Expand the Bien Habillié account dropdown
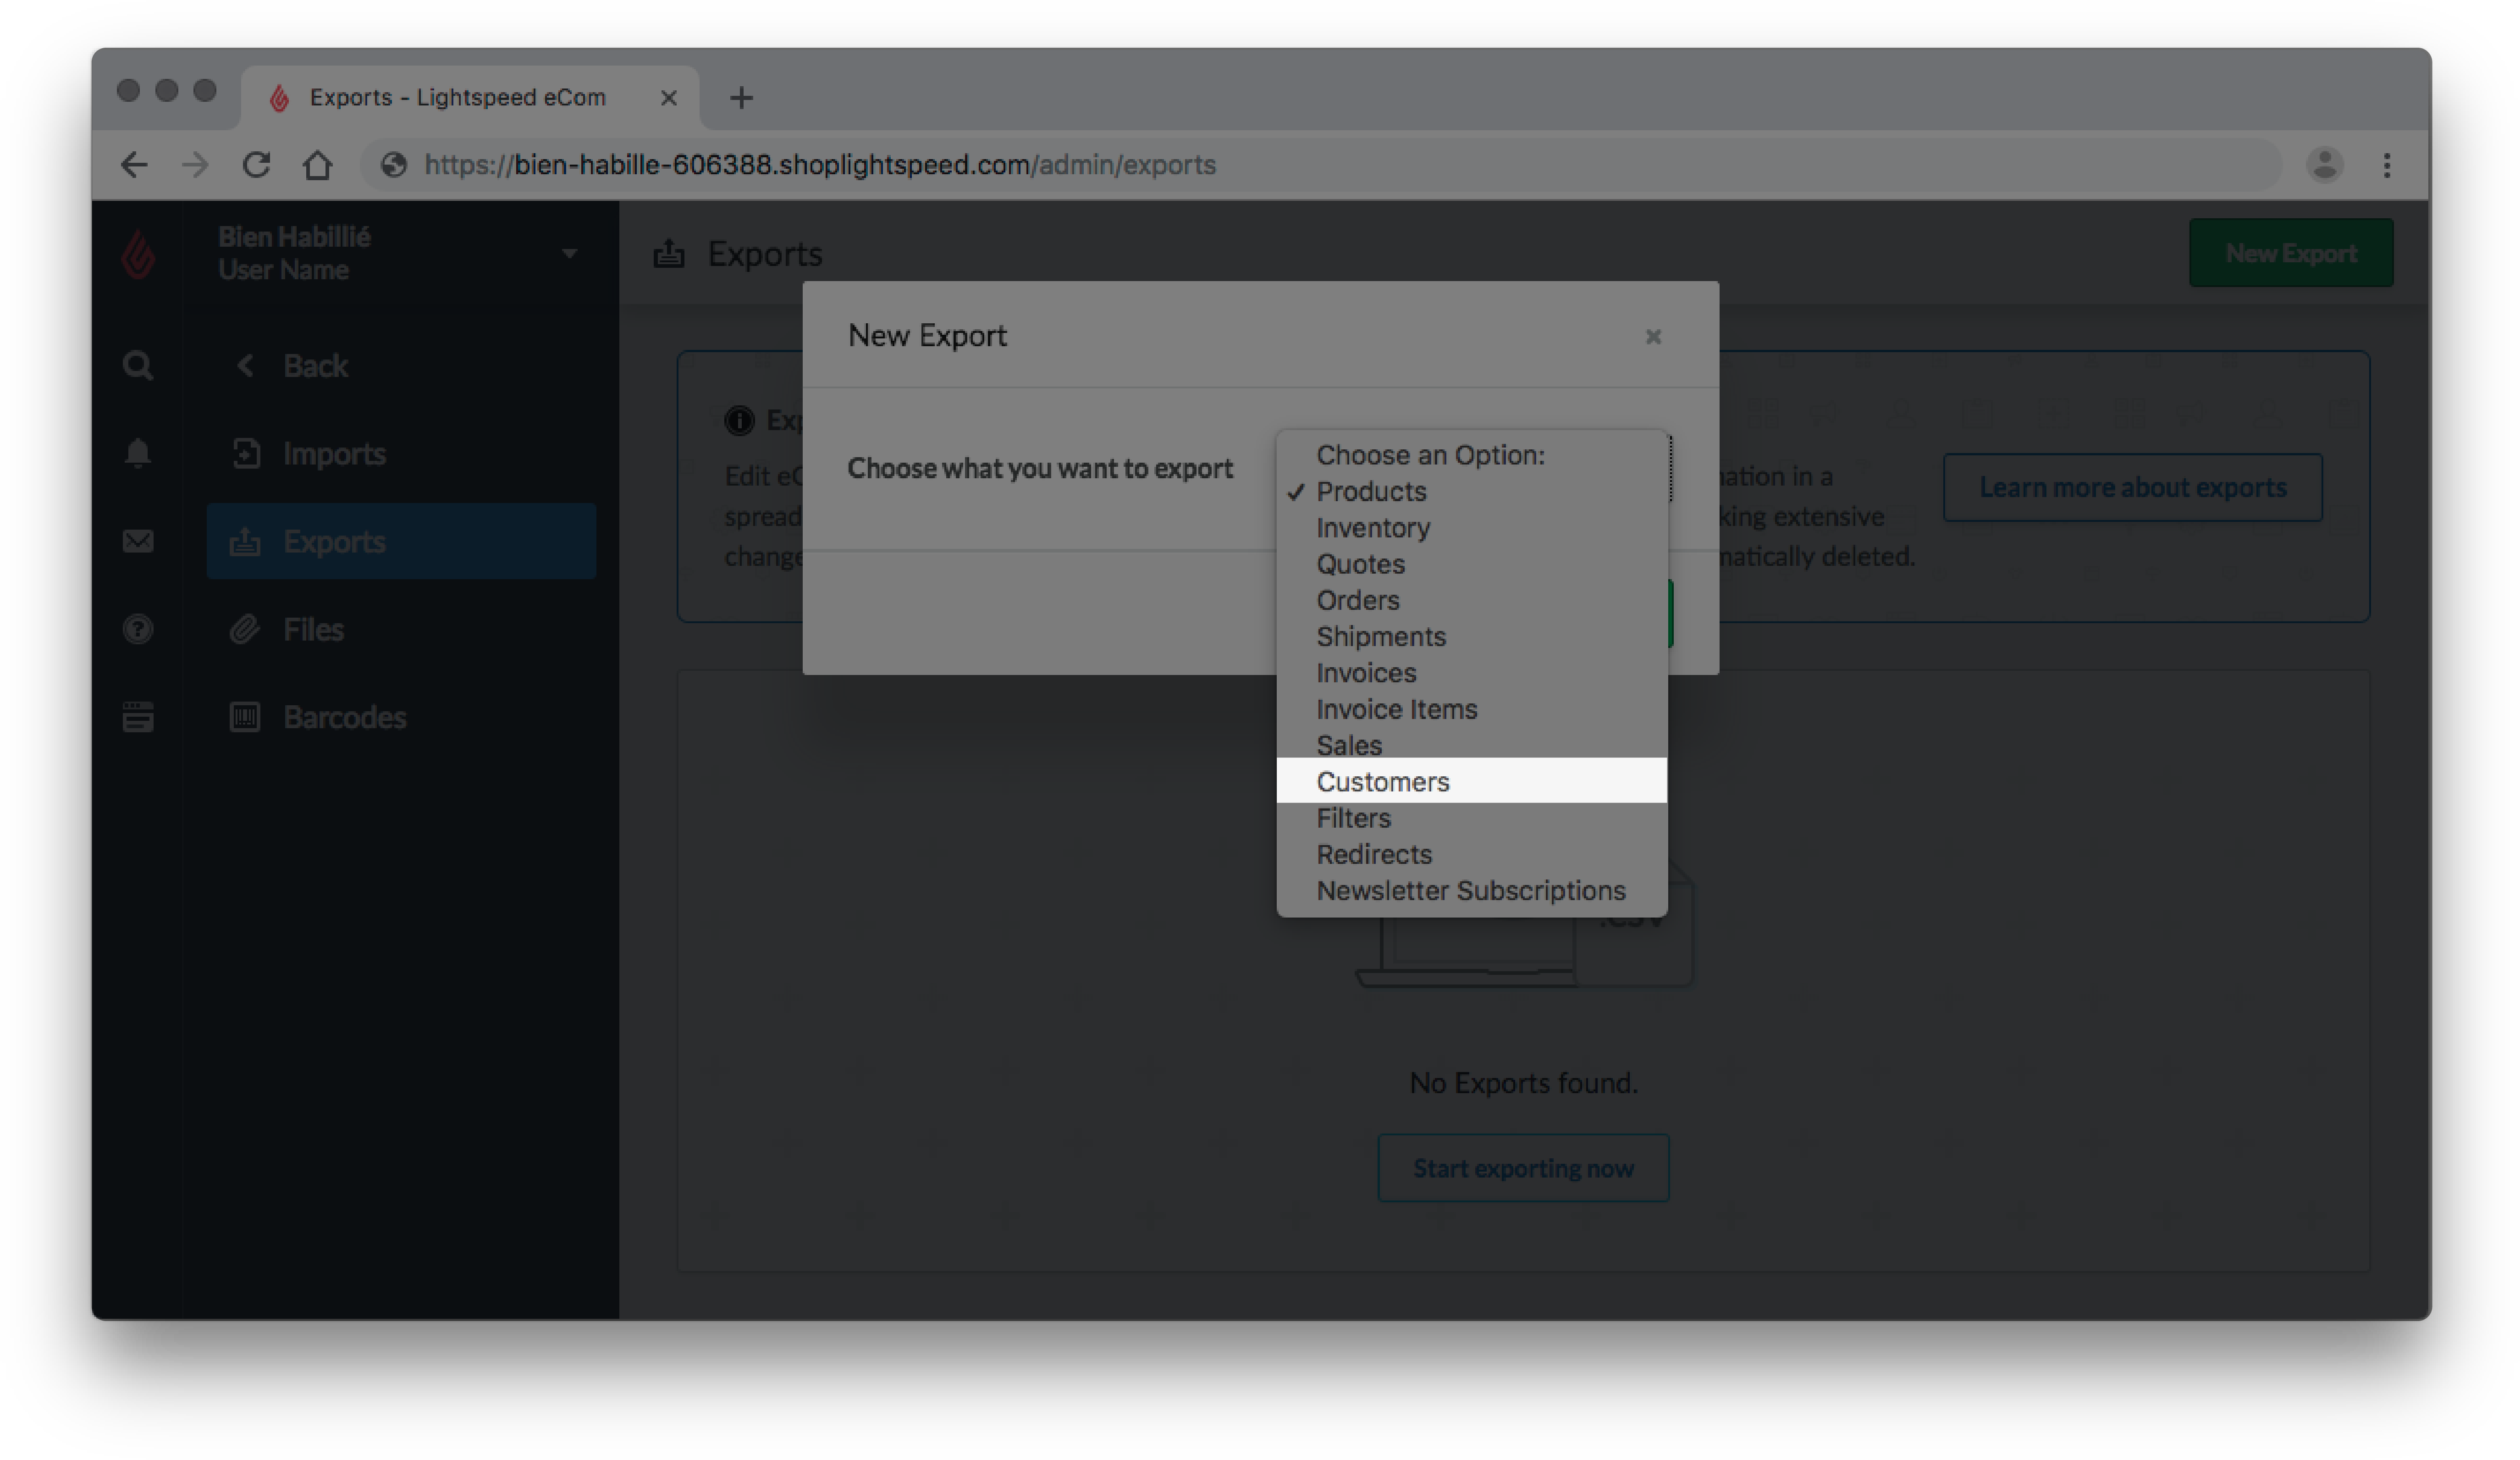Screen dimensions: 2520x1460 tap(569, 254)
